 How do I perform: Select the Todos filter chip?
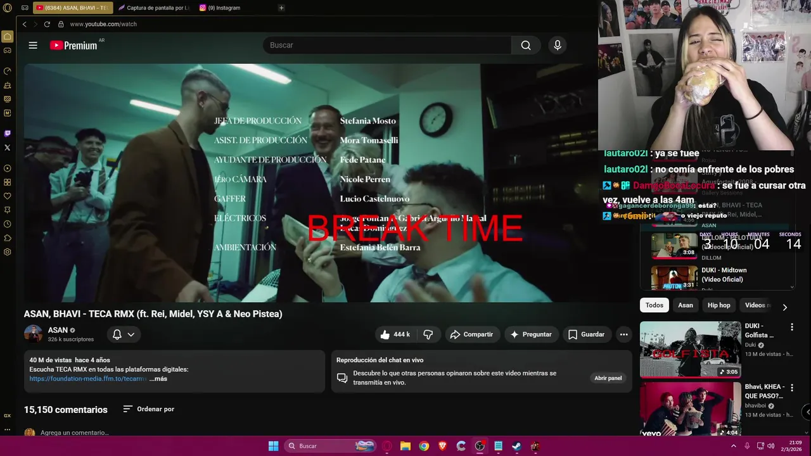coord(655,305)
